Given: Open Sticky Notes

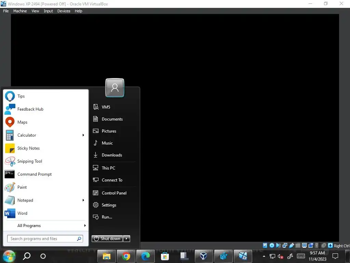Looking at the screenshot, I should coord(46,148).
